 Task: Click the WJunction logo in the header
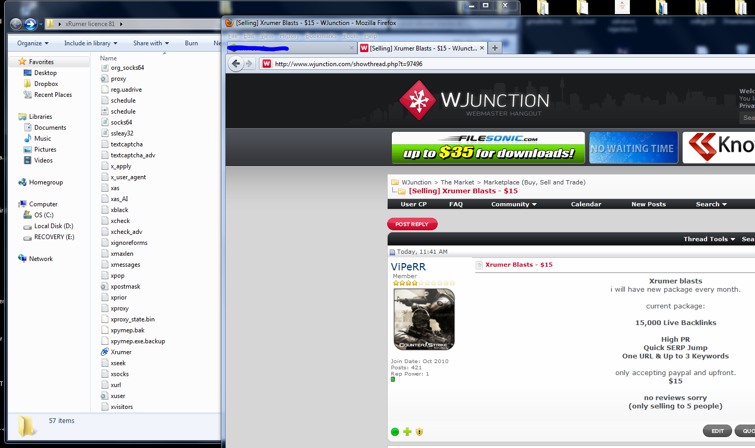[474, 101]
